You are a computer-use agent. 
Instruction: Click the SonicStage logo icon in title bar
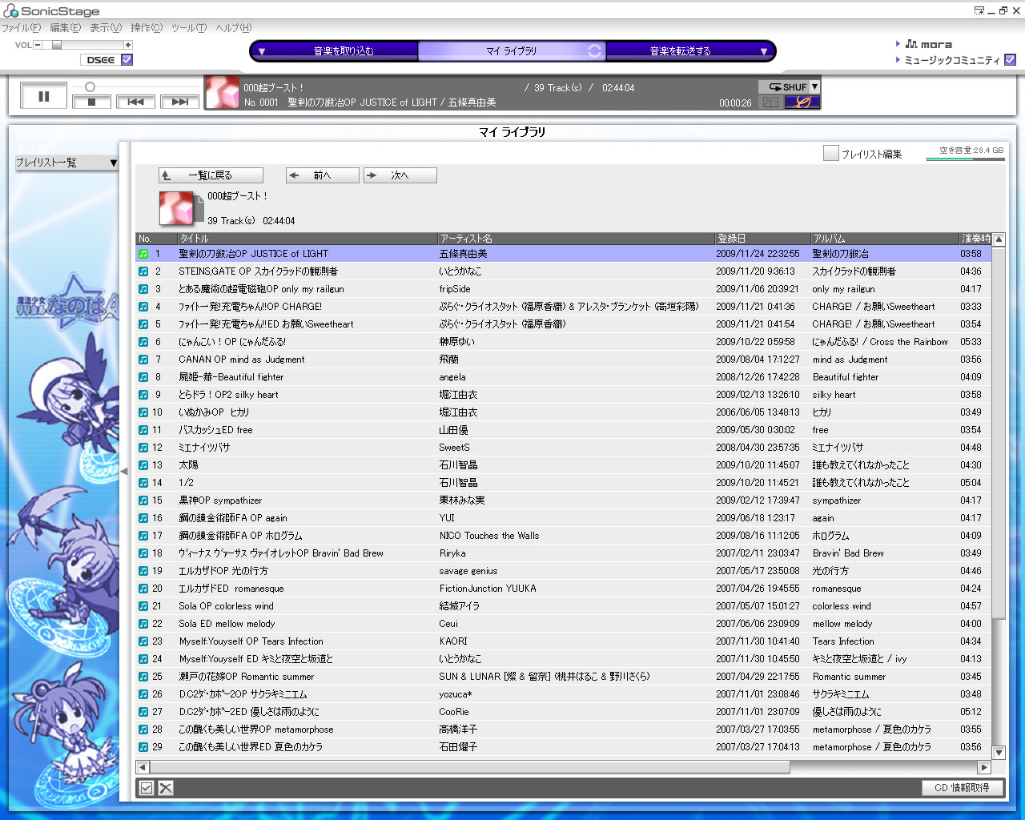[10, 11]
